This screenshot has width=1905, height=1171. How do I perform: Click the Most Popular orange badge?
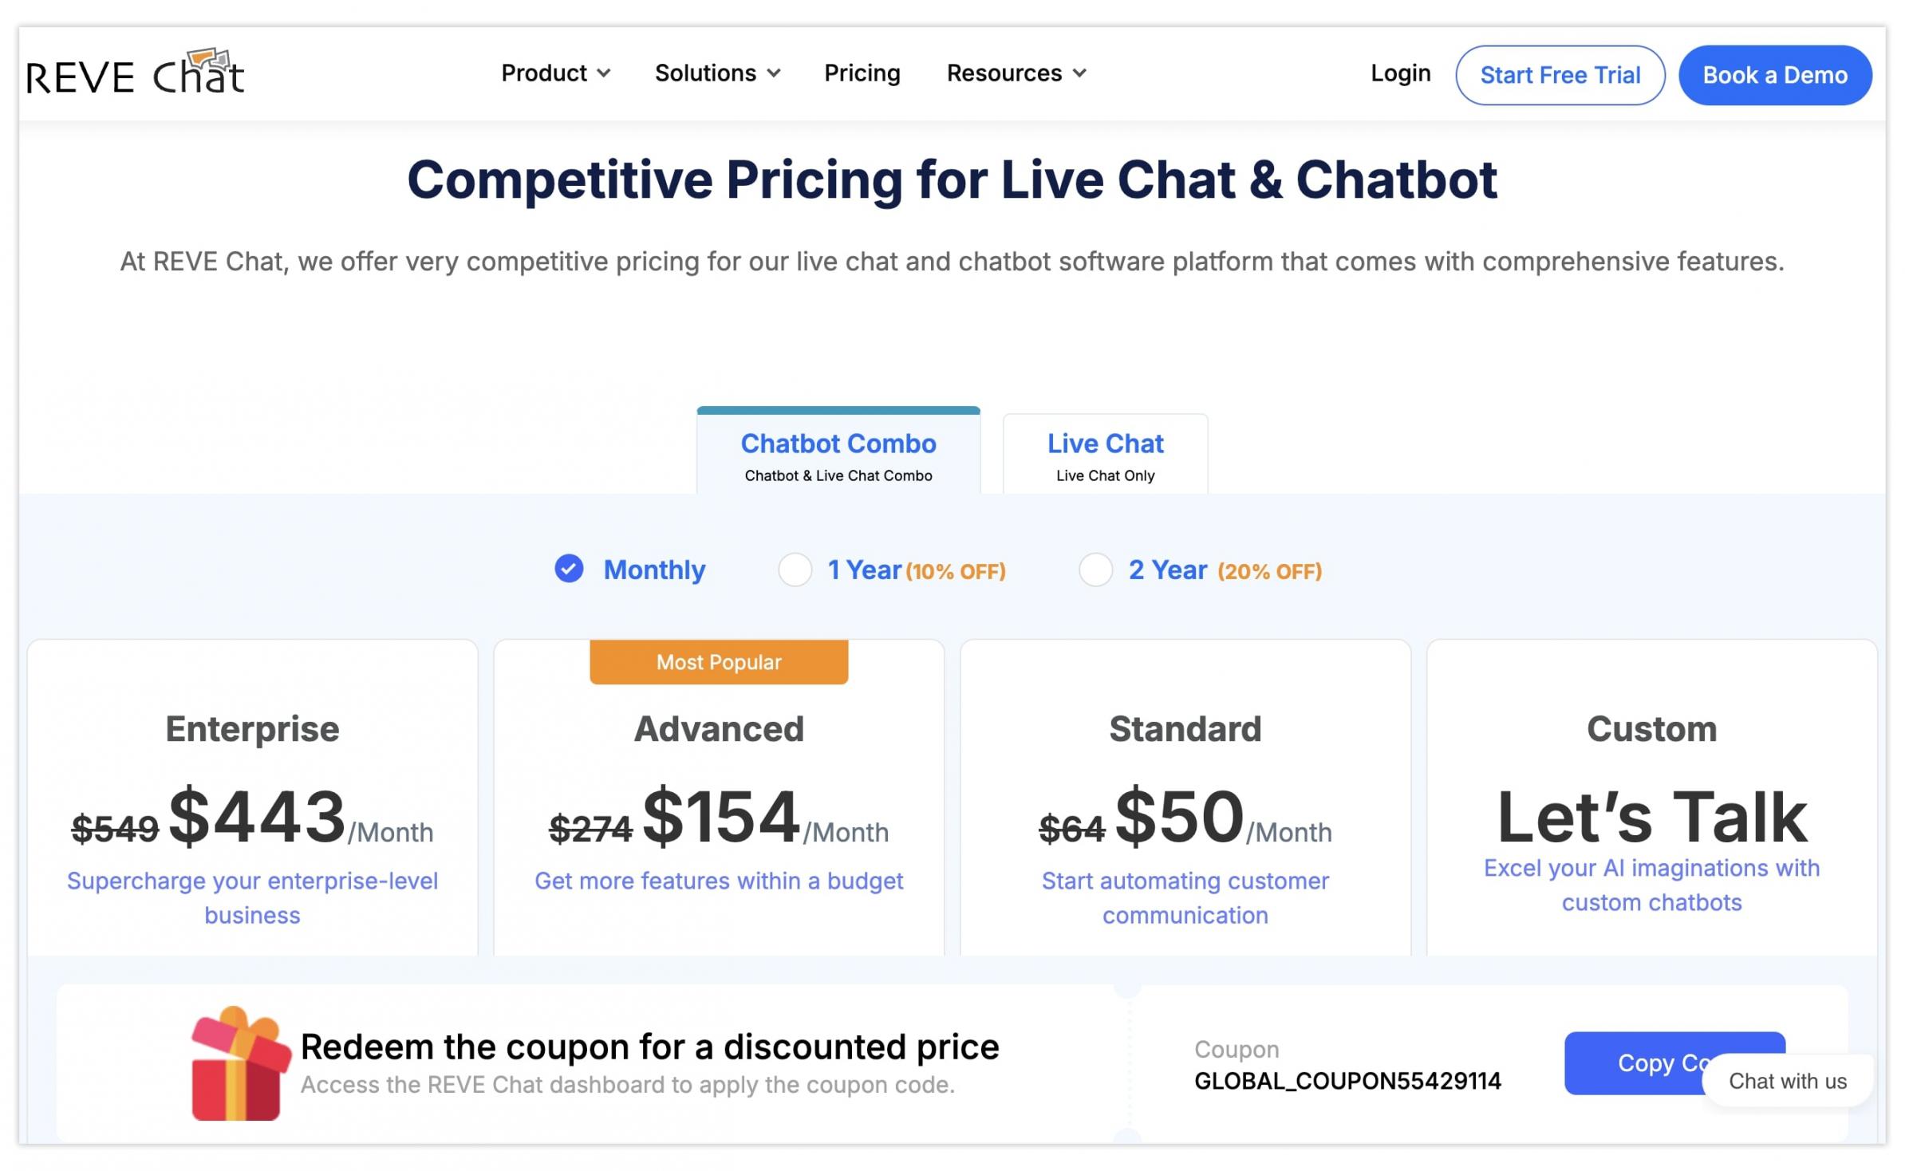(719, 662)
